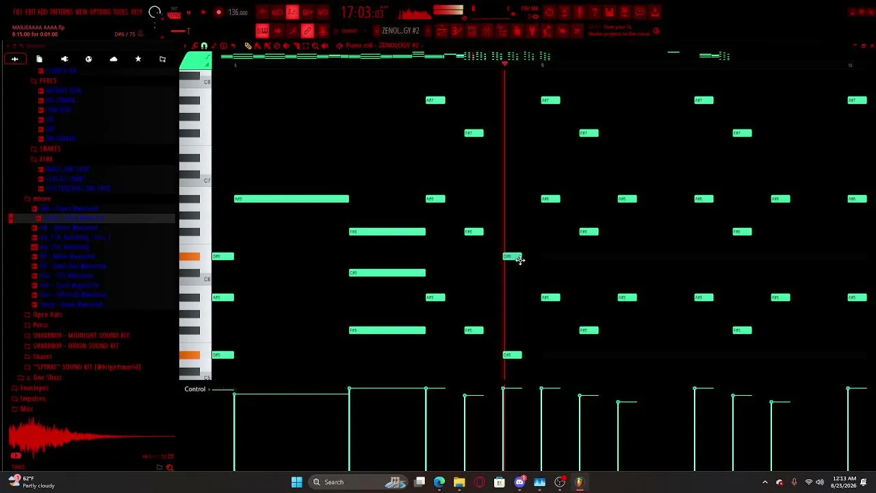
Task: Open the HELP menu
Action: [136, 12]
